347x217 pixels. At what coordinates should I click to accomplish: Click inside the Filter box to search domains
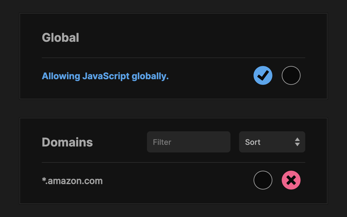pos(188,142)
